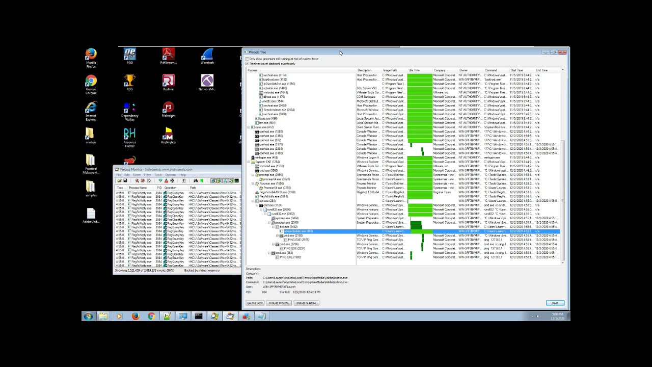Collapse the evil.exe (284) tree node
652x367 pixels.
(x=253, y=201)
